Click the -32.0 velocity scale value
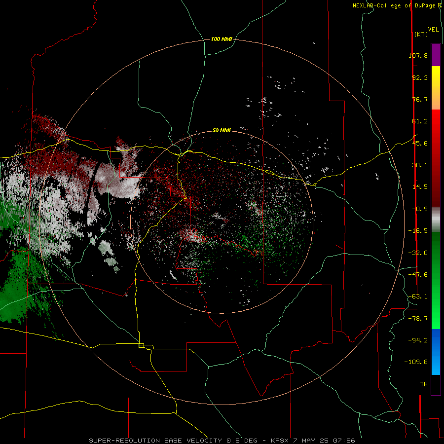Image resolution: width=444 pixels, height=444 pixels. [x=418, y=253]
